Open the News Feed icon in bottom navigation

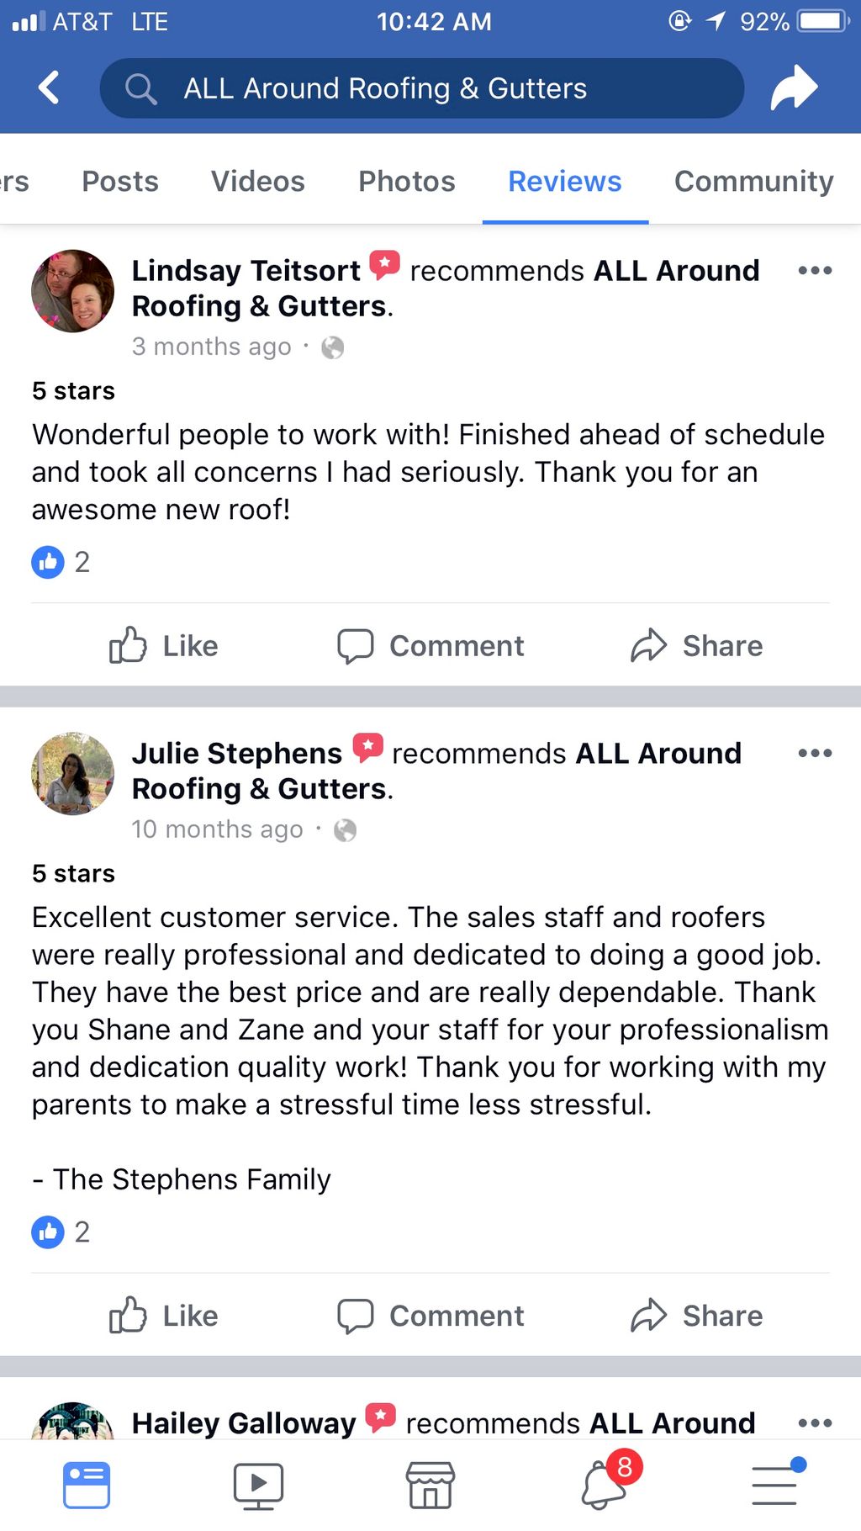click(86, 1483)
